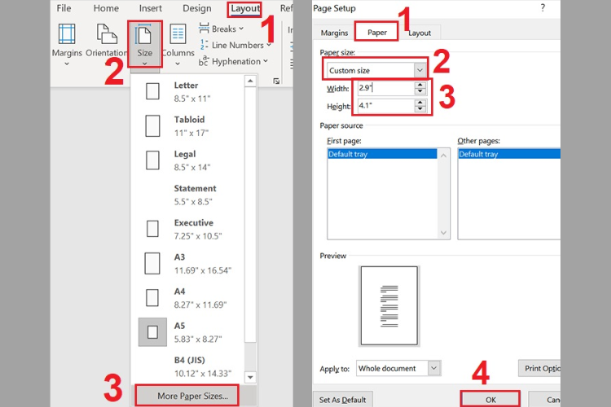Select the Tabloid 11" x 17" paper size
The height and width of the screenshot is (407, 611).
tap(188, 126)
